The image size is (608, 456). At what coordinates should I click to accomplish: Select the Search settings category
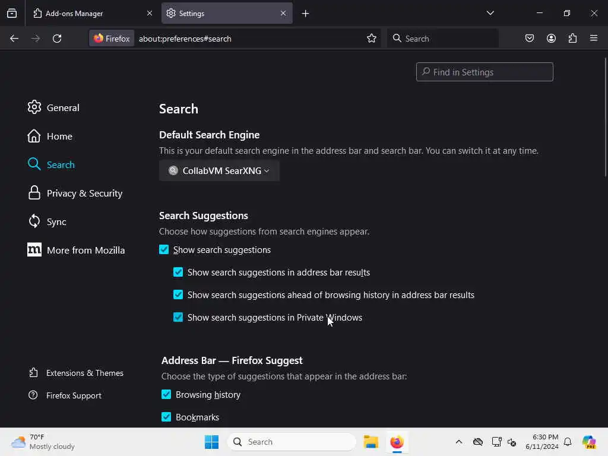click(x=51, y=164)
